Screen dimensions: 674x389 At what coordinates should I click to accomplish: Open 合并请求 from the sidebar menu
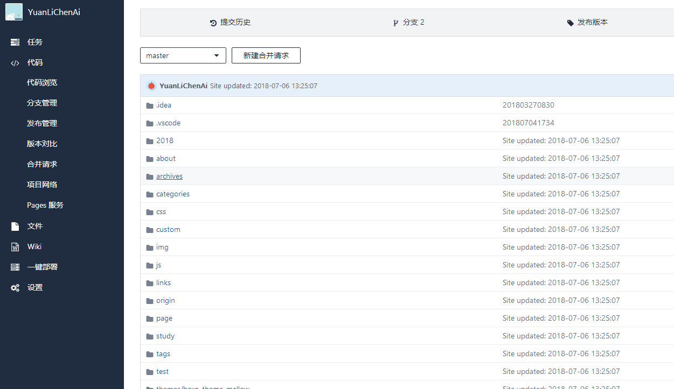pos(41,164)
